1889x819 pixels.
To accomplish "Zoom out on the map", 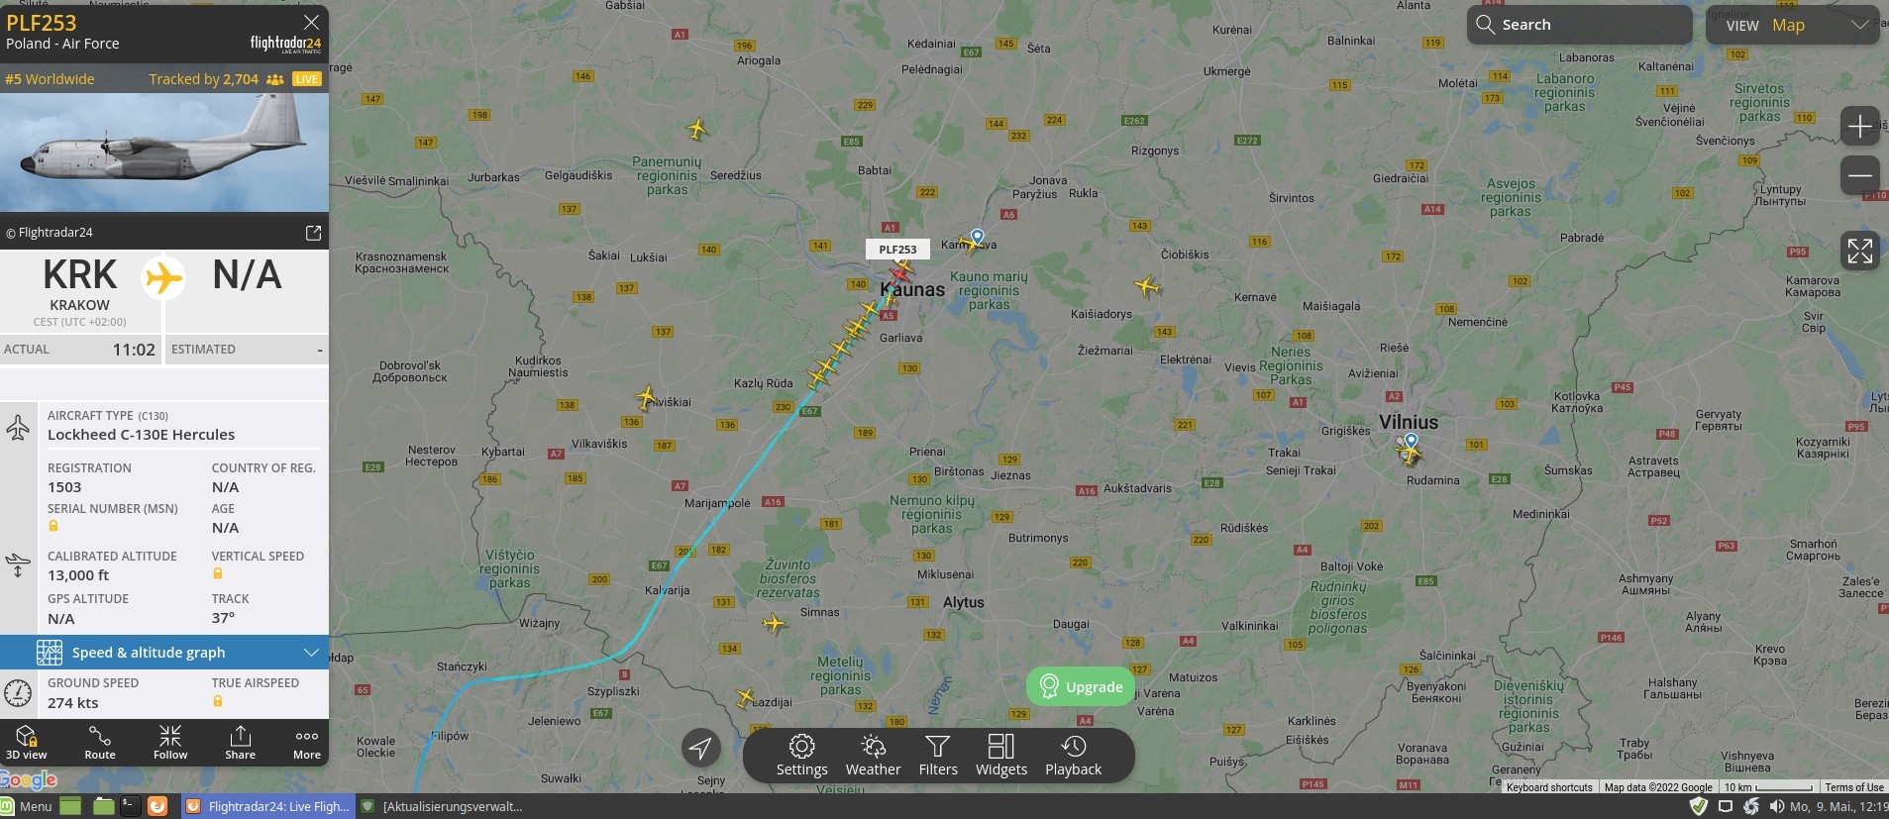I will point(1860,175).
